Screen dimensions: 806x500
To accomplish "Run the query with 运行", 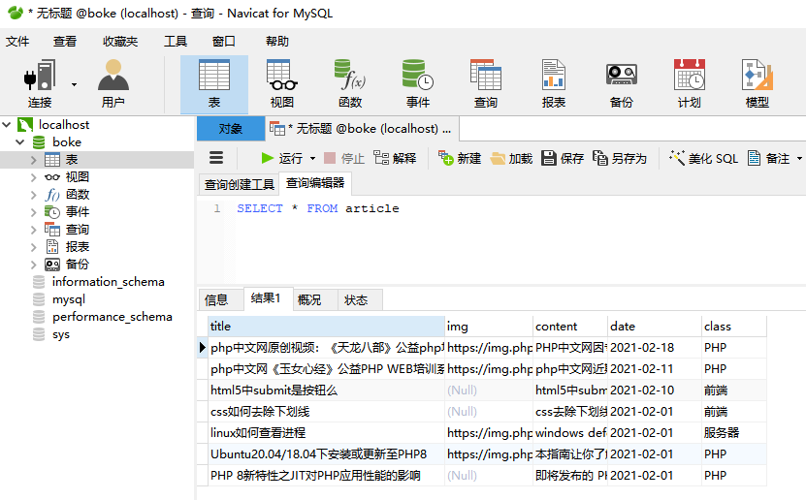I will click(x=281, y=158).
